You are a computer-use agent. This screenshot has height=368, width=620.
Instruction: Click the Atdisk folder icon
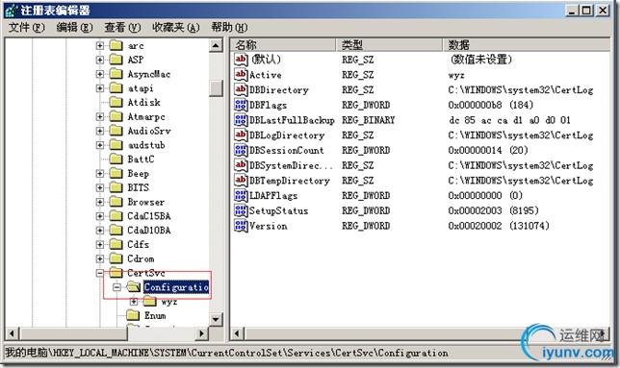tap(116, 102)
